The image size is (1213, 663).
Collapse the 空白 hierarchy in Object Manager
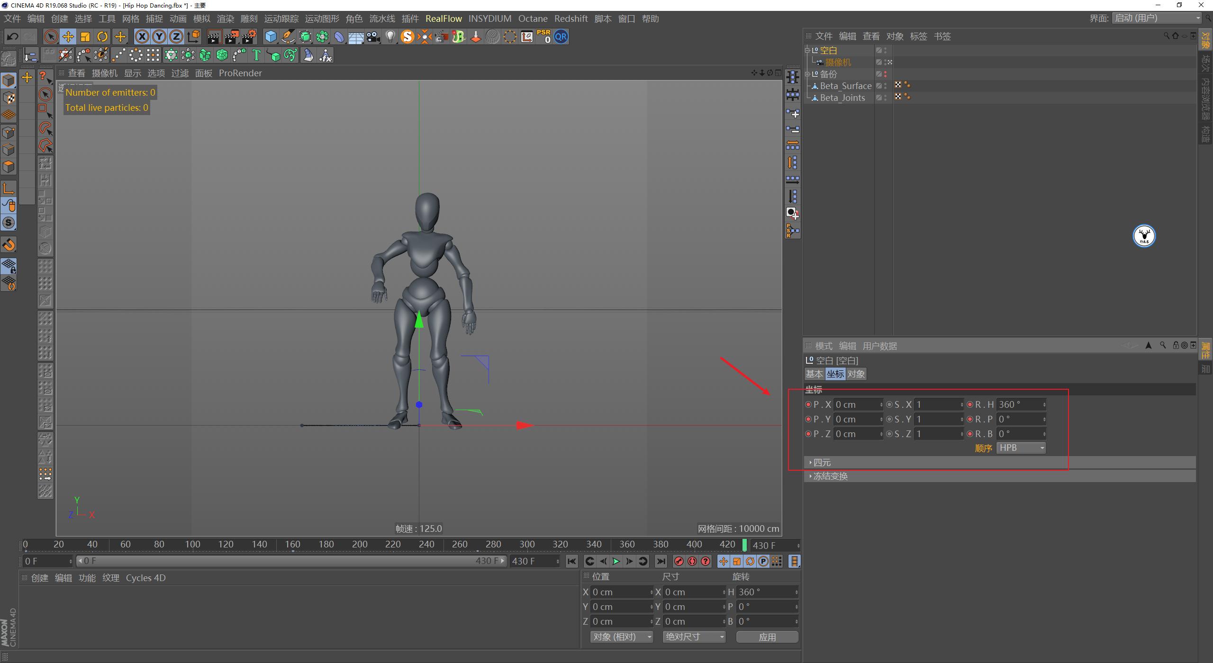click(807, 50)
